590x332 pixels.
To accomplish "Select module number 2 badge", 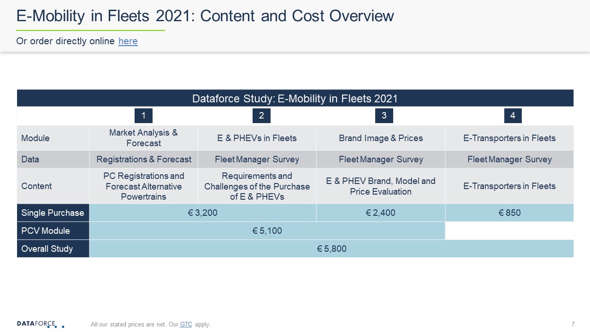I will (x=261, y=116).
